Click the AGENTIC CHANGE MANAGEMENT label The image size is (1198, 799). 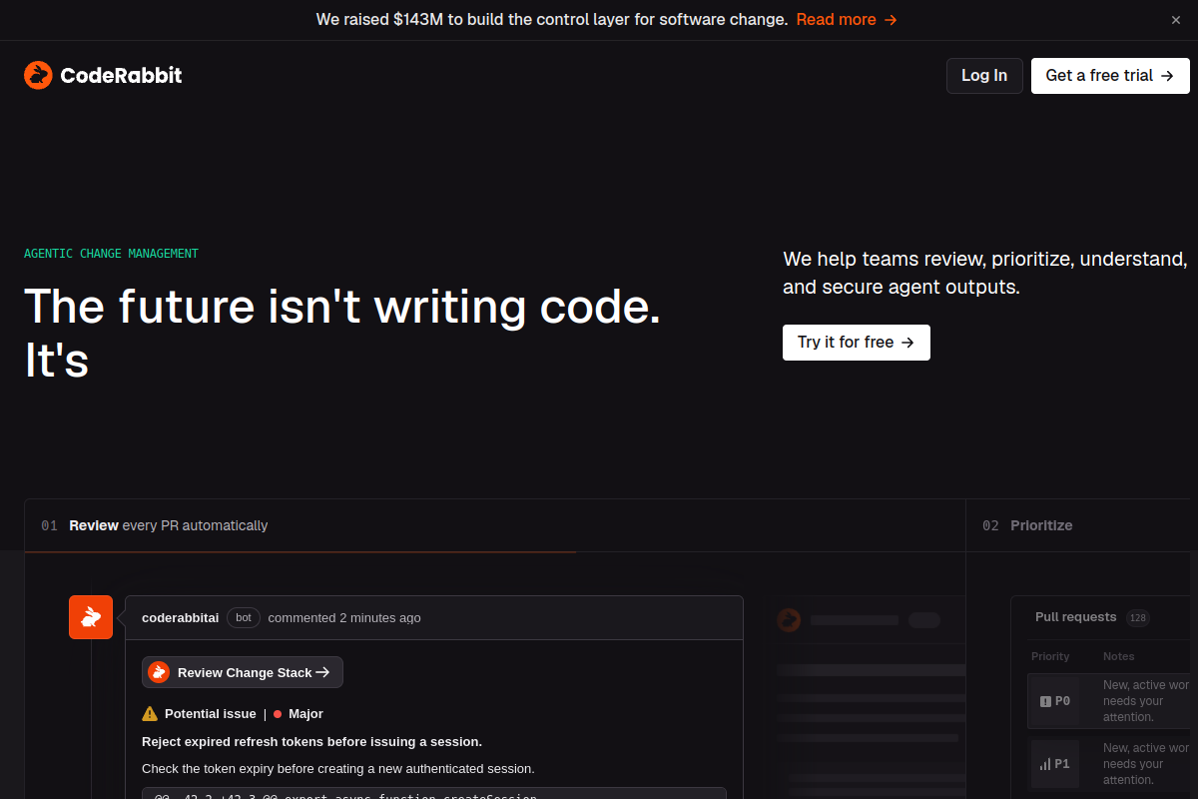point(111,254)
